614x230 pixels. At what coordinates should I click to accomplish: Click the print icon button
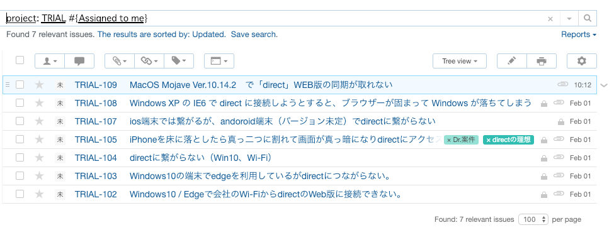click(x=542, y=61)
